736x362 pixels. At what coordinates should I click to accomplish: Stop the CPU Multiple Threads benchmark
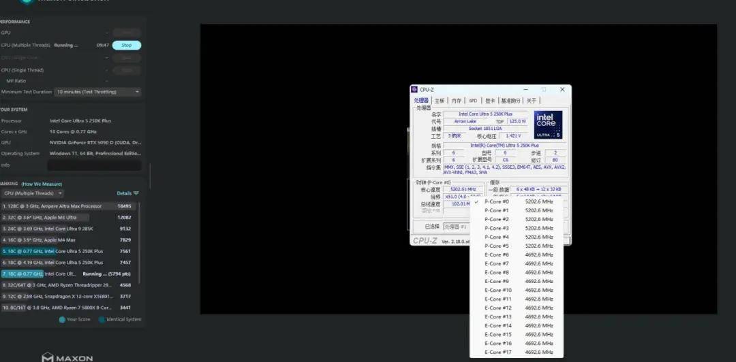pyautogui.click(x=127, y=46)
